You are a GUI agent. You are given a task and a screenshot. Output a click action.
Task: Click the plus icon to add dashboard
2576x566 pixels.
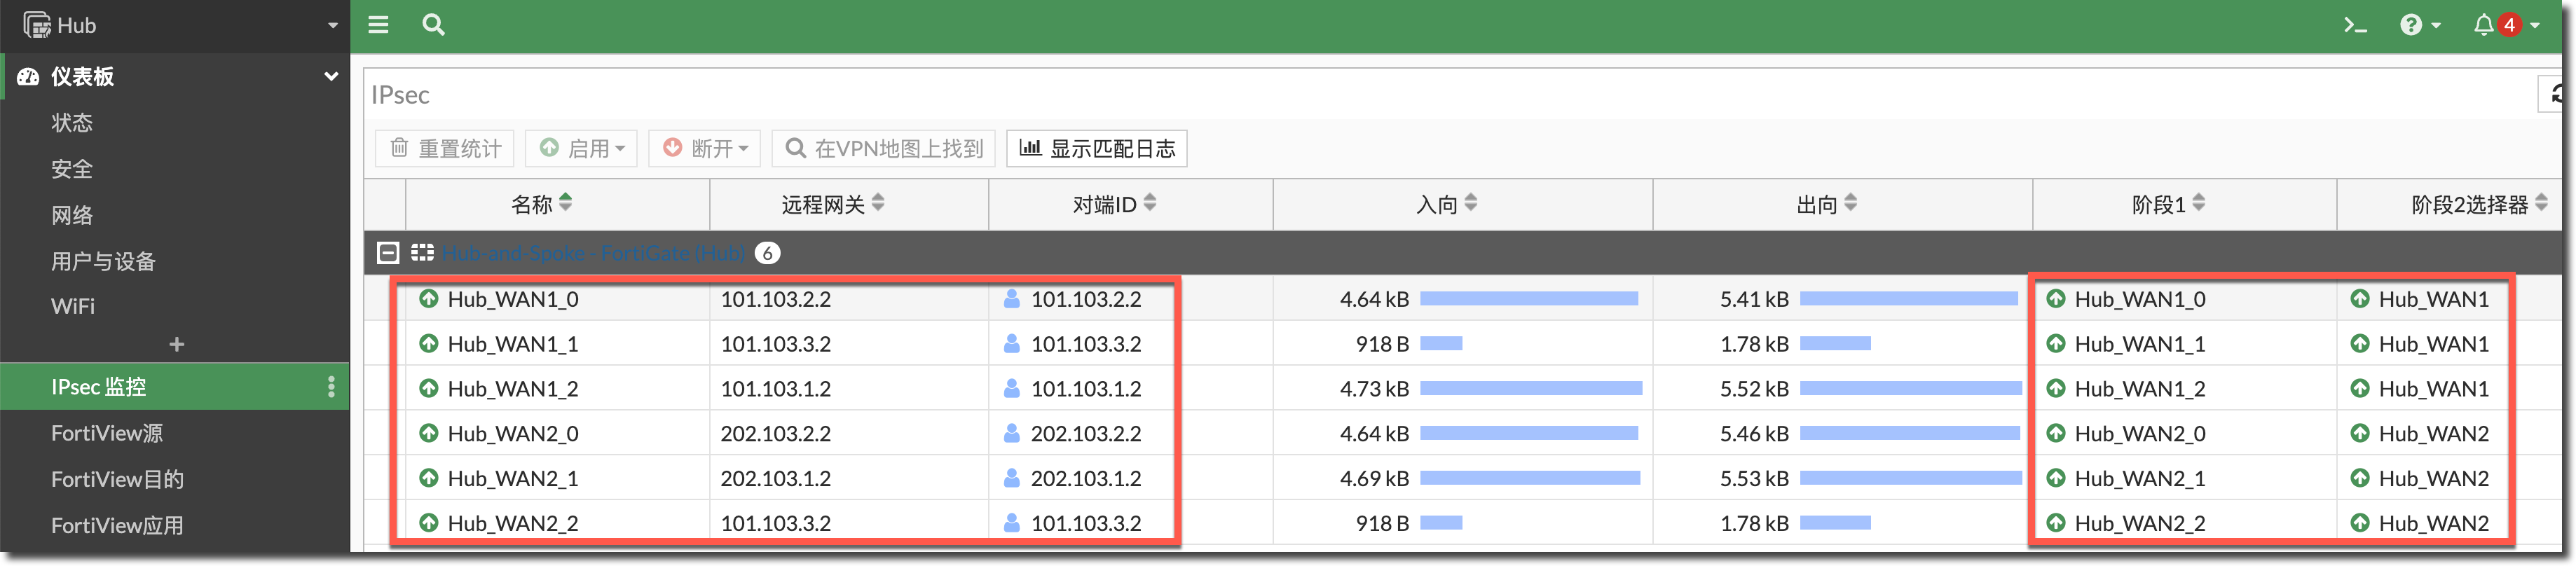(176, 345)
